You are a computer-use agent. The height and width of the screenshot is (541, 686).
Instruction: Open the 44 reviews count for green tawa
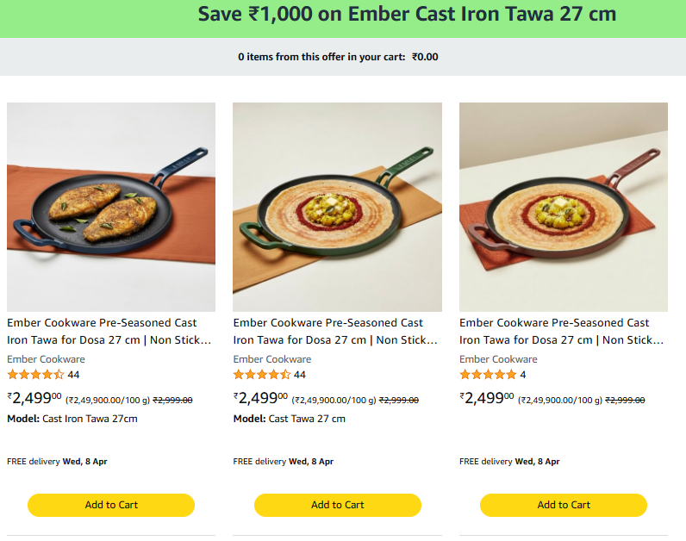pos(299,375)
